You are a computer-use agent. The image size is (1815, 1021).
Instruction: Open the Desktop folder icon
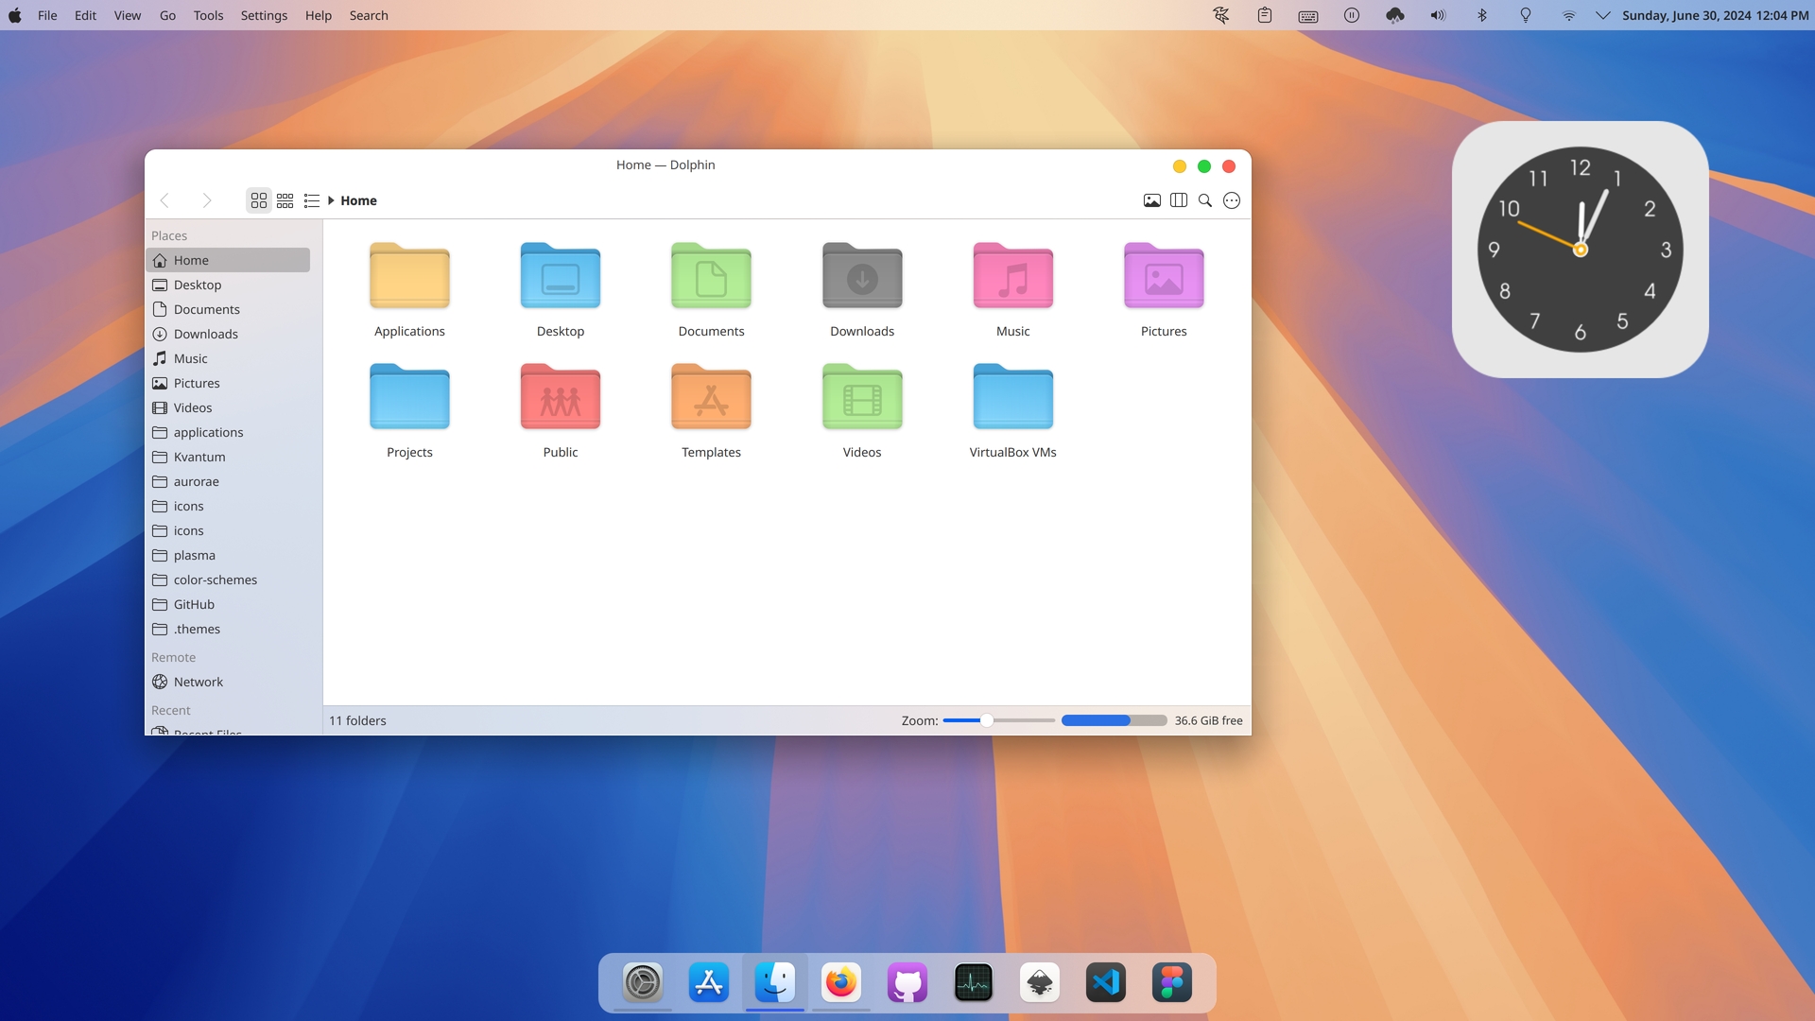[x=561, y=275]
